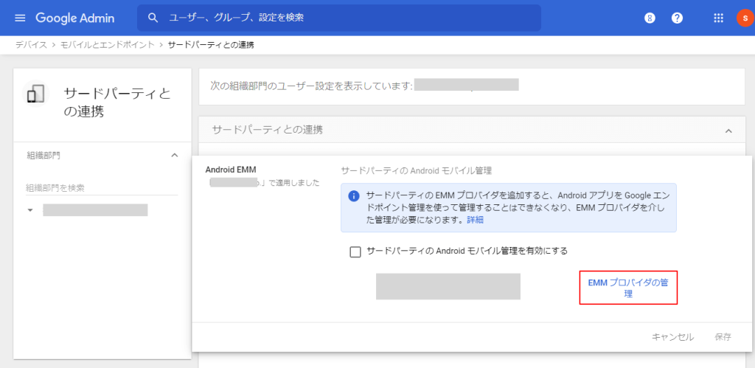Collapse the 組織部門 section
The width and height of the screenshot is (755, 368).
point(175,155)
